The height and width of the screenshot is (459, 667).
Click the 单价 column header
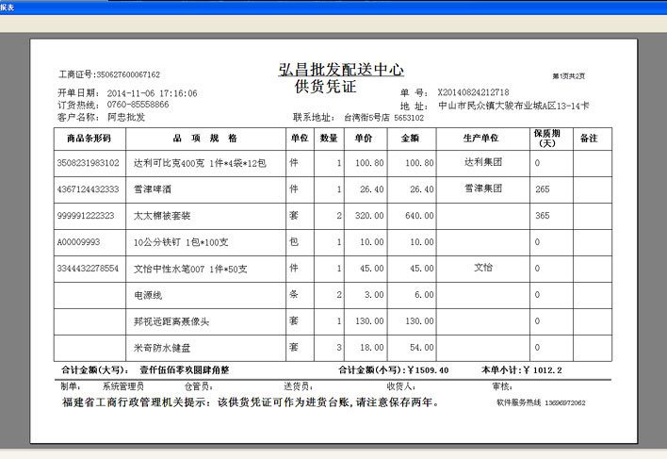pyautogui.click(x=364, y=139)
